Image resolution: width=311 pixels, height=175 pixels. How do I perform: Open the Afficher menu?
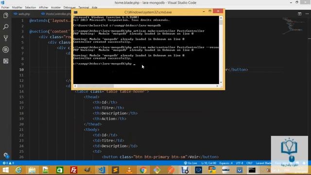[43, 7]
